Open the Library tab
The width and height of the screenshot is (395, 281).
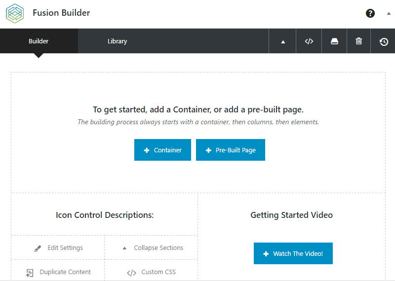(117, 41)
